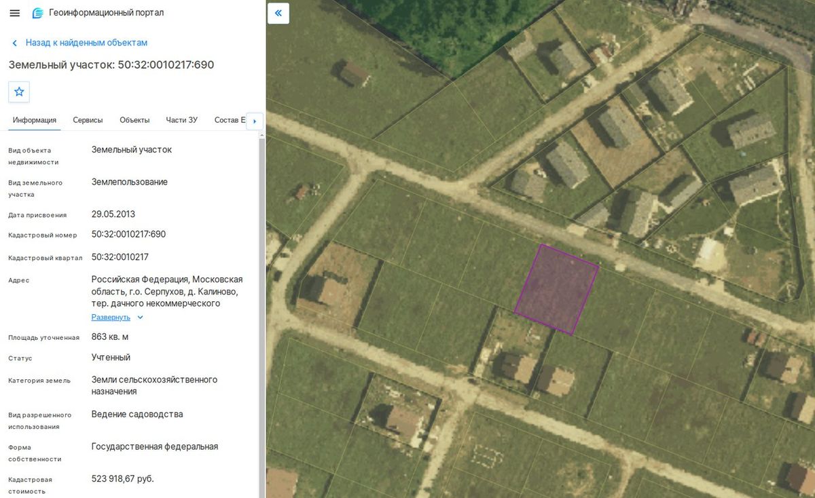Click the area value 863 кв. м
The width and height of the screenshot is (815, 498).
click(x=110, y=337)
